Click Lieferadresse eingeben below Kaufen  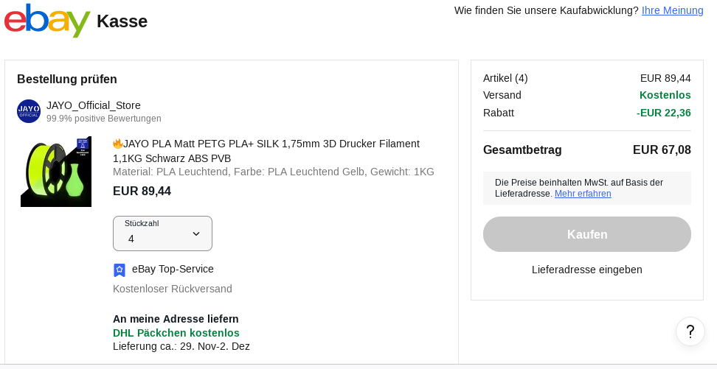586,270
